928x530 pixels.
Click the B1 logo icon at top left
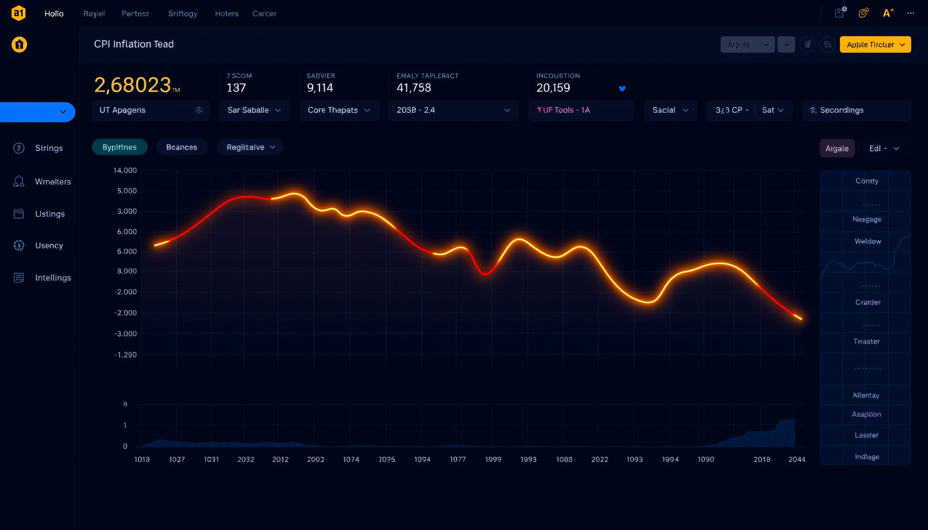click(19, 13)
